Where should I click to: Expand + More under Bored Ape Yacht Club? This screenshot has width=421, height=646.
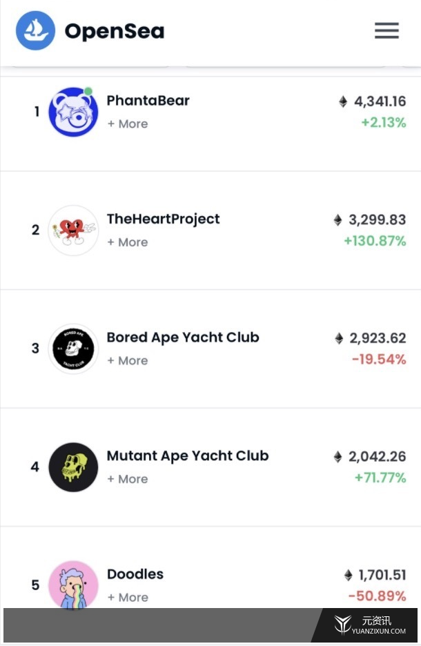[127, 360]
